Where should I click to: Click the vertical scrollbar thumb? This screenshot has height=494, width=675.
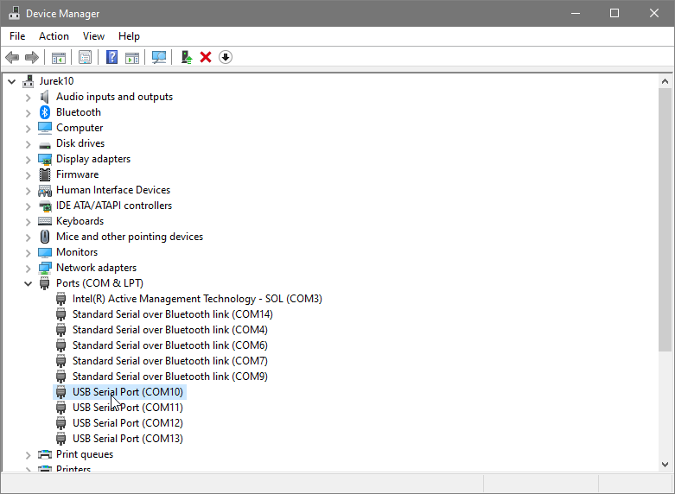pos(665,219)
